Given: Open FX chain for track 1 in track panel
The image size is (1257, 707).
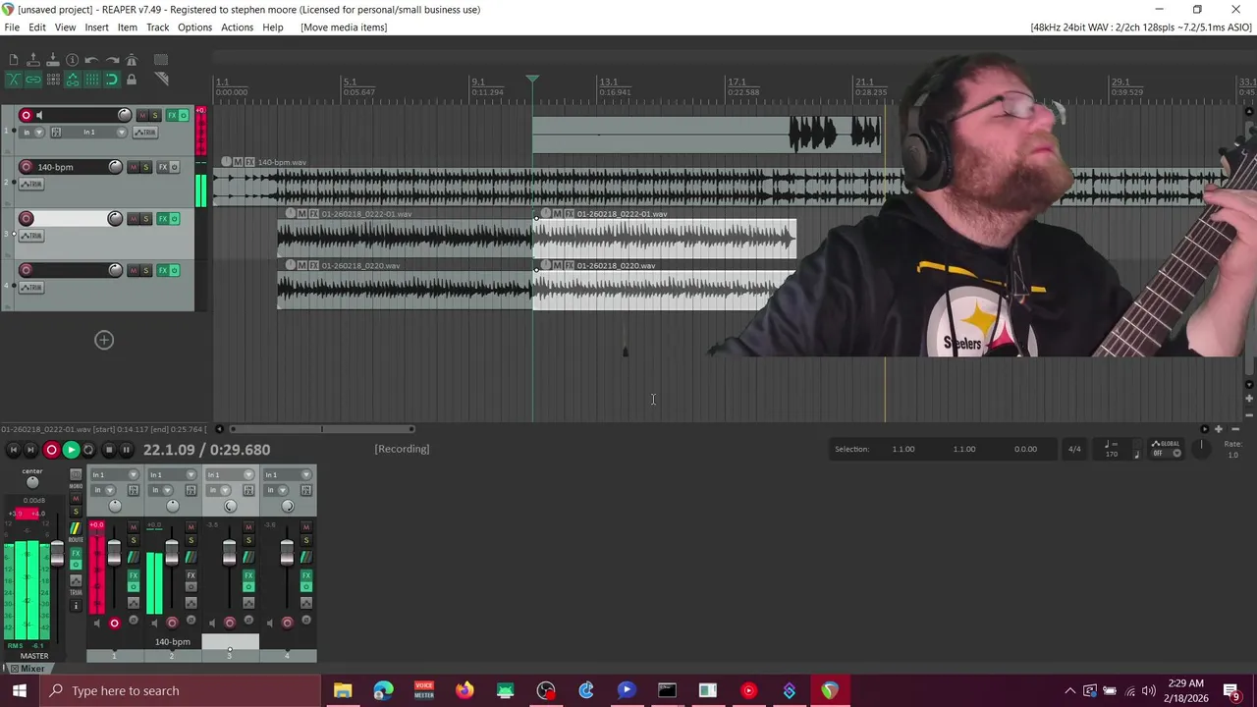Looking at the screenshot, I should tap(172, 115).
